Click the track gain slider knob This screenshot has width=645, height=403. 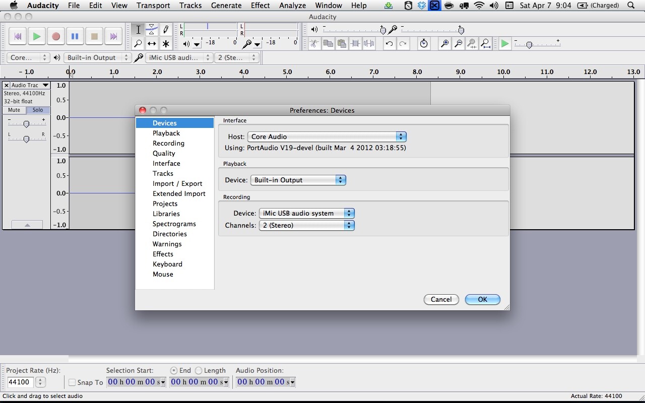pos(26,123)
